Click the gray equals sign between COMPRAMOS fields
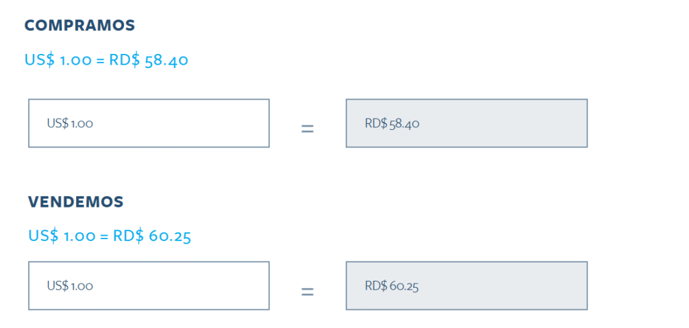This screenshot has height=328, width=689. (x=307, y=129)
